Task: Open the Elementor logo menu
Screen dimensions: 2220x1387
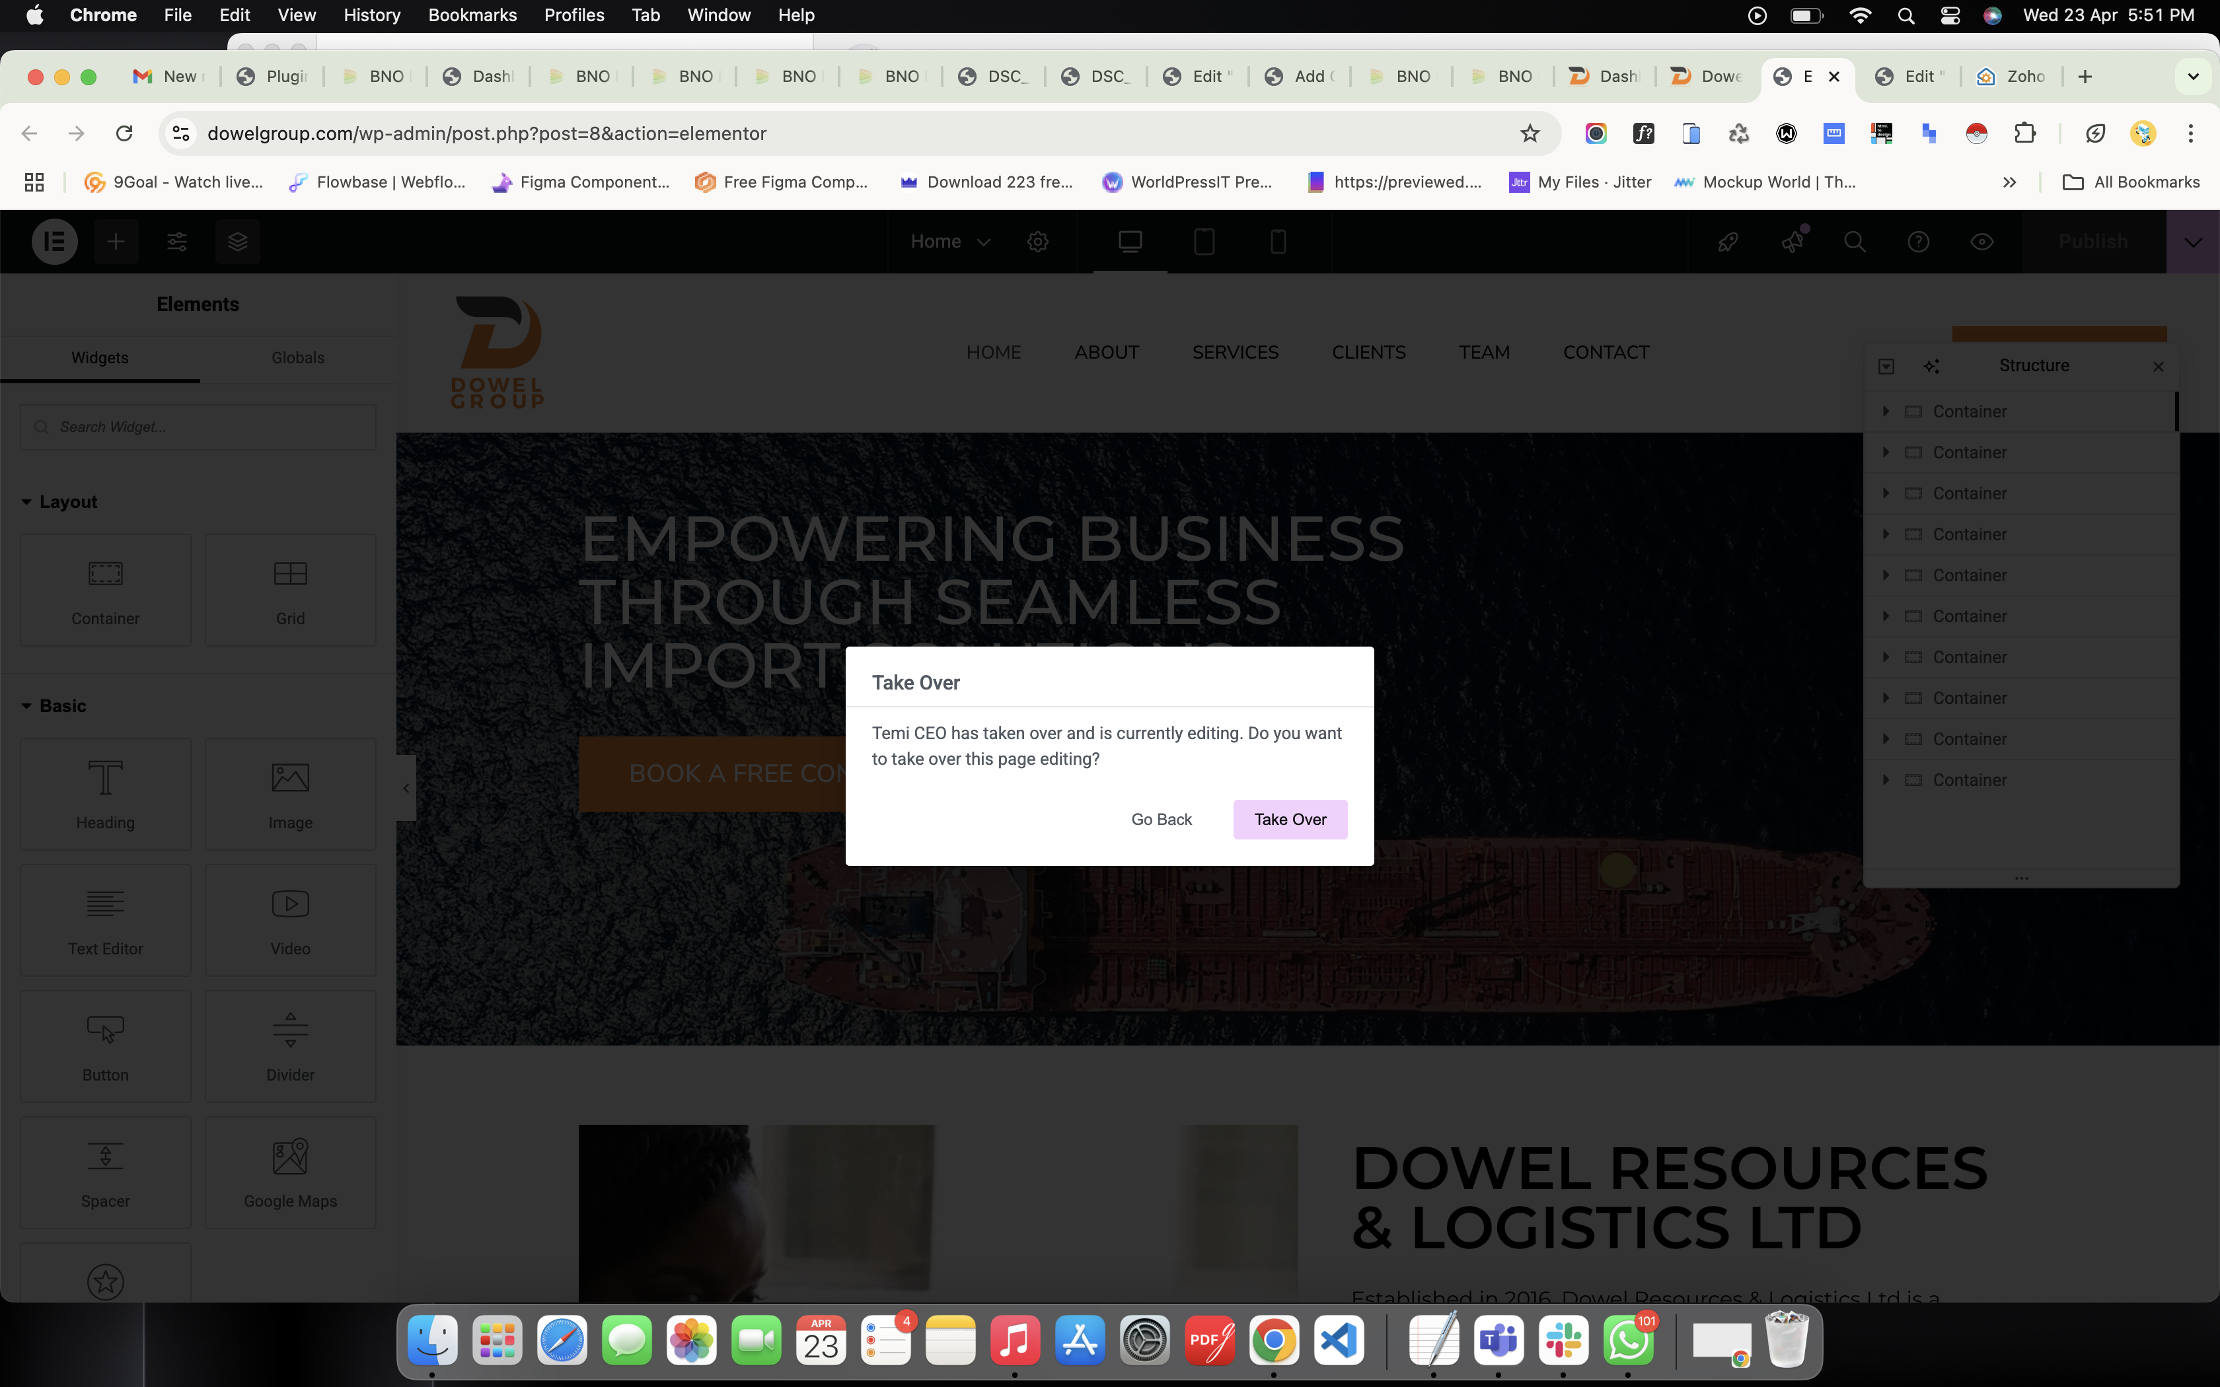Action: 55,241
